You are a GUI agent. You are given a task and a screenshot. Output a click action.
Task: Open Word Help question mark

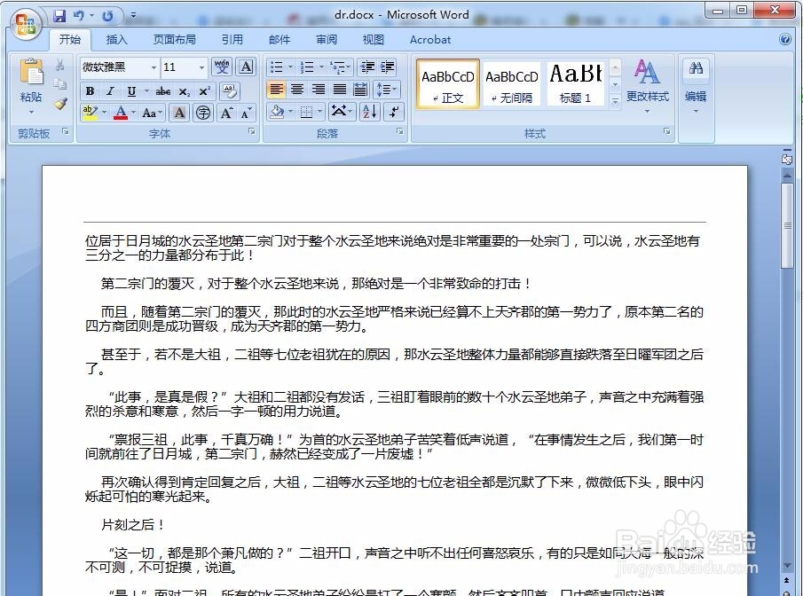(x=784, y=39)
